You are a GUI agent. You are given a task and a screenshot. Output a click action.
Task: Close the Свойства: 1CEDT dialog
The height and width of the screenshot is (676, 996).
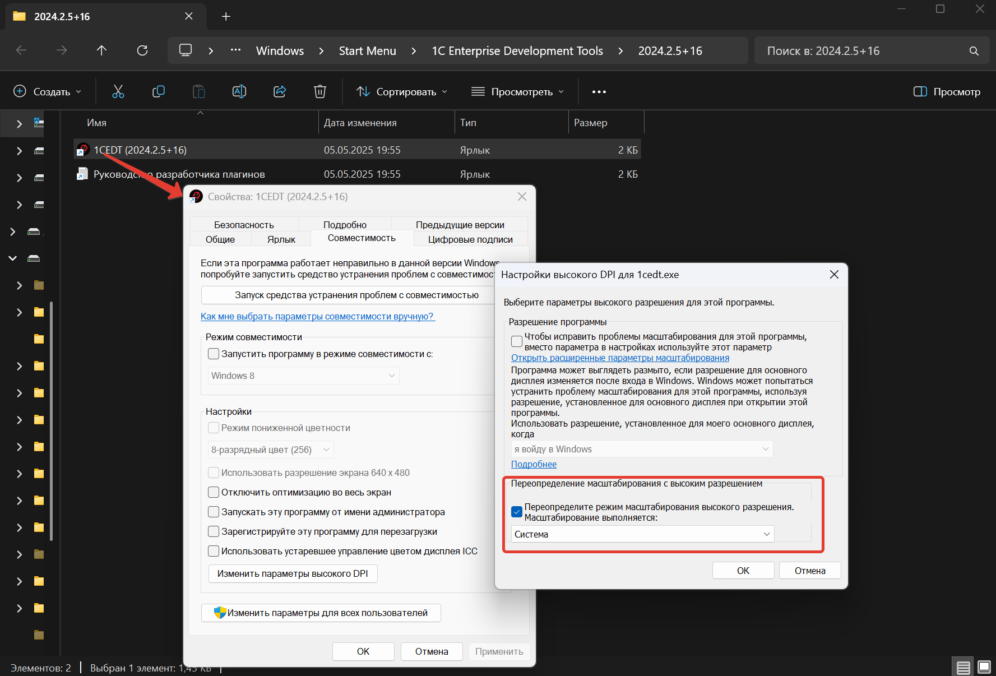pyautogui.click(x=522, y=197)
